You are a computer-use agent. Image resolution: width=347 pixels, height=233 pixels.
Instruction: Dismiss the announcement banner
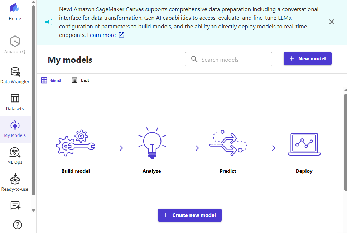pyautogui.click(x=332, y=22)
